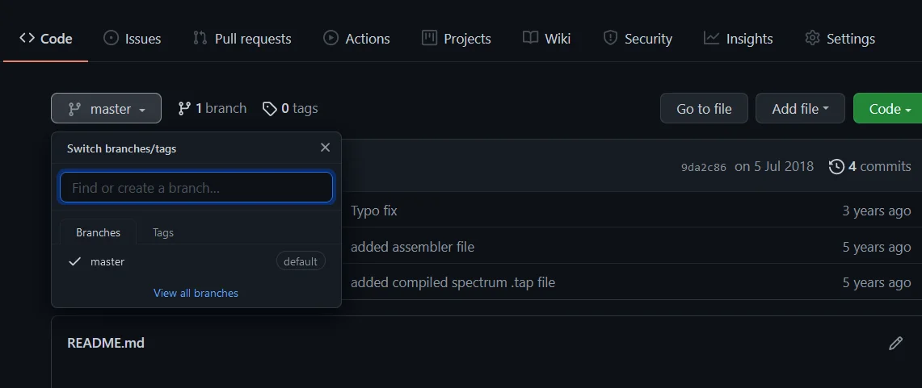Screen dimensions: 922x388
Task: Open the Issues tab
Action: point(133,39)
